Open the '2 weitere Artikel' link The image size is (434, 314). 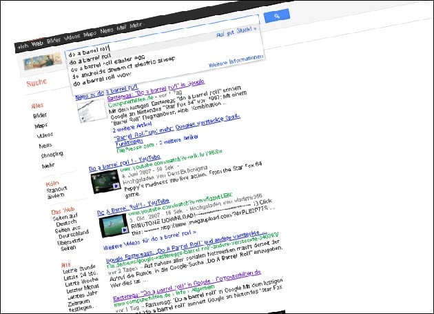[x=132, y=127]
